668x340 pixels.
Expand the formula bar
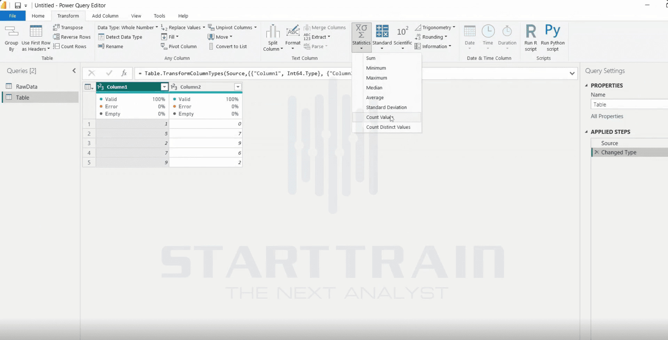click(x=572, y=73)
